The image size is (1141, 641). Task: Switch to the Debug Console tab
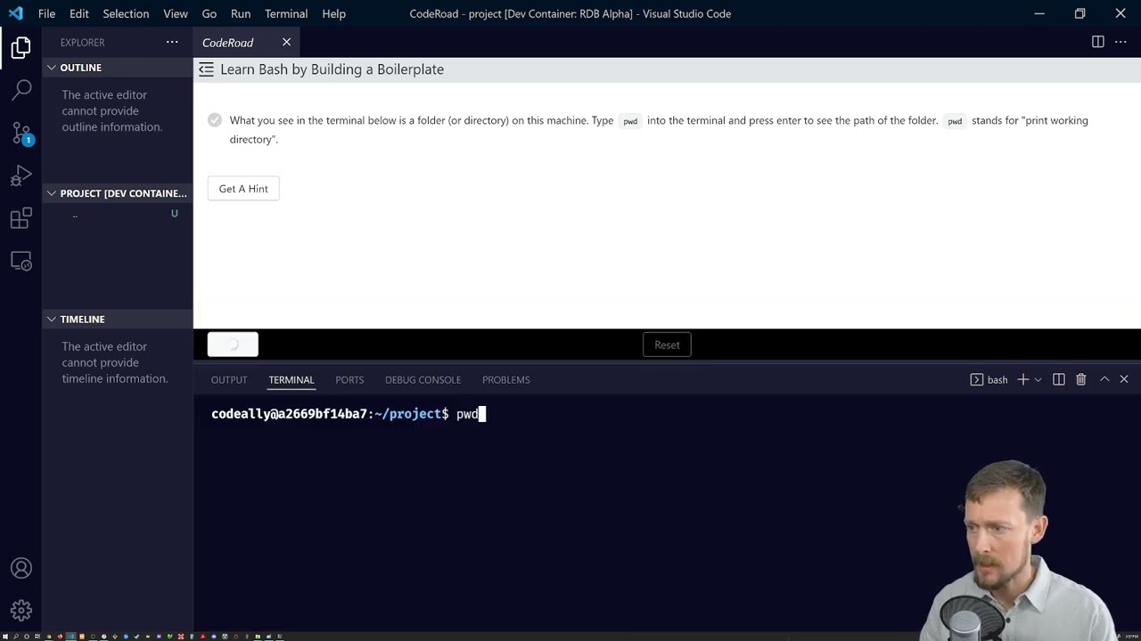point(423,379)
